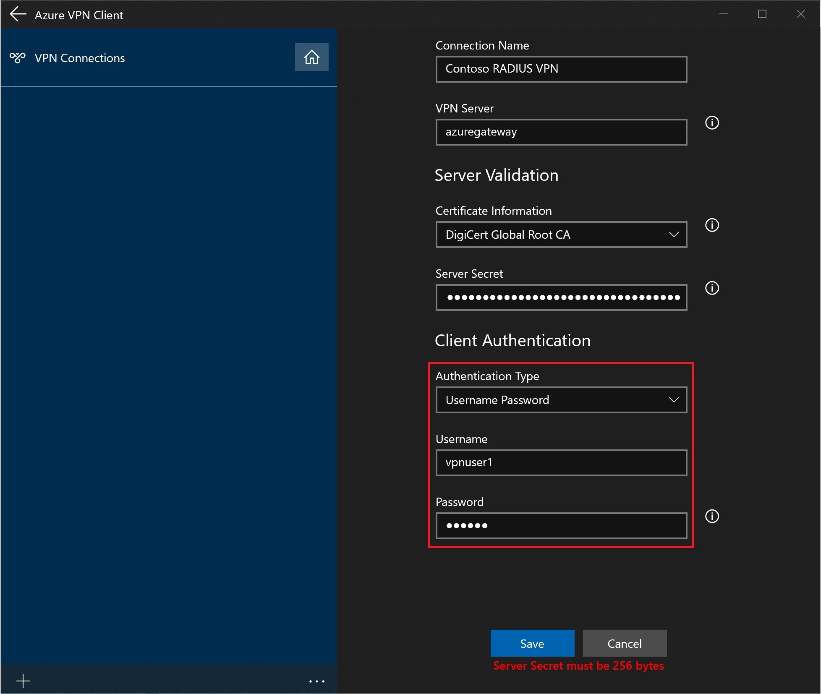The height and width of the screenshot is (694, 821).
Task: Open the Authentication Type dropdown
Action: coord(561,400)
